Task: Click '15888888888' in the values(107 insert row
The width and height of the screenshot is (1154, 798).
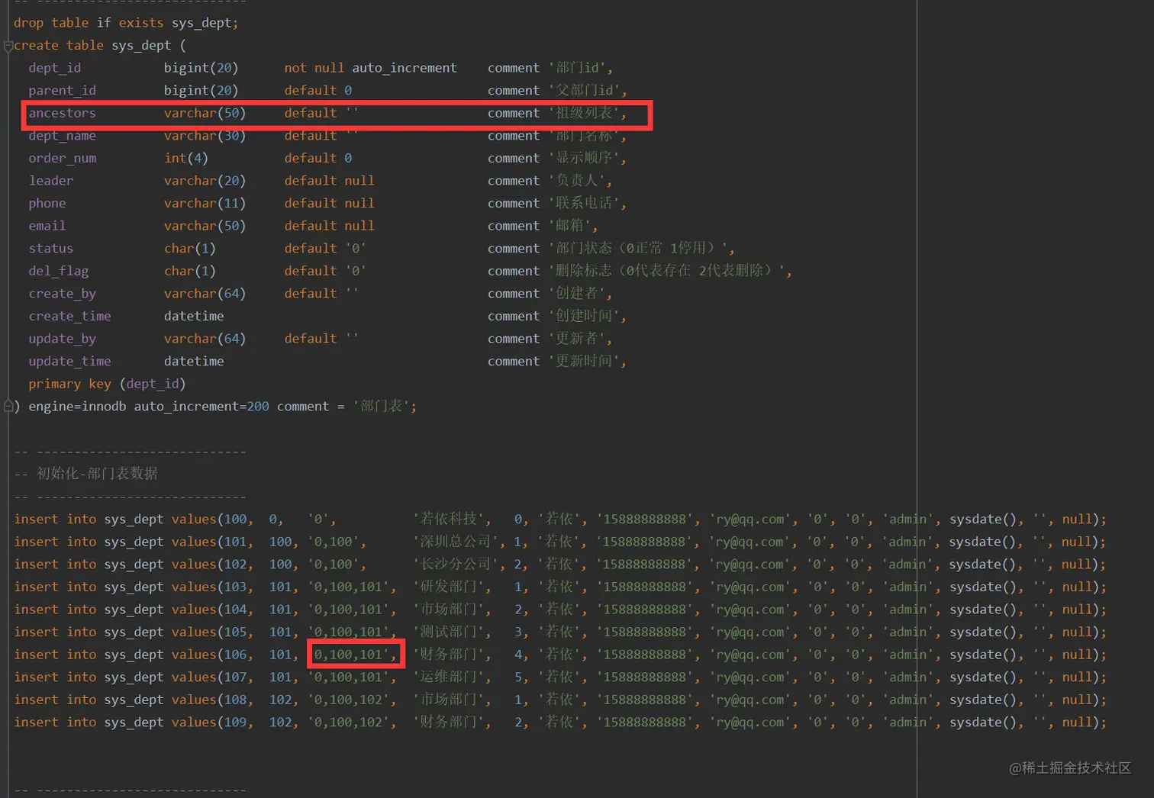Action: click(645, 677)
